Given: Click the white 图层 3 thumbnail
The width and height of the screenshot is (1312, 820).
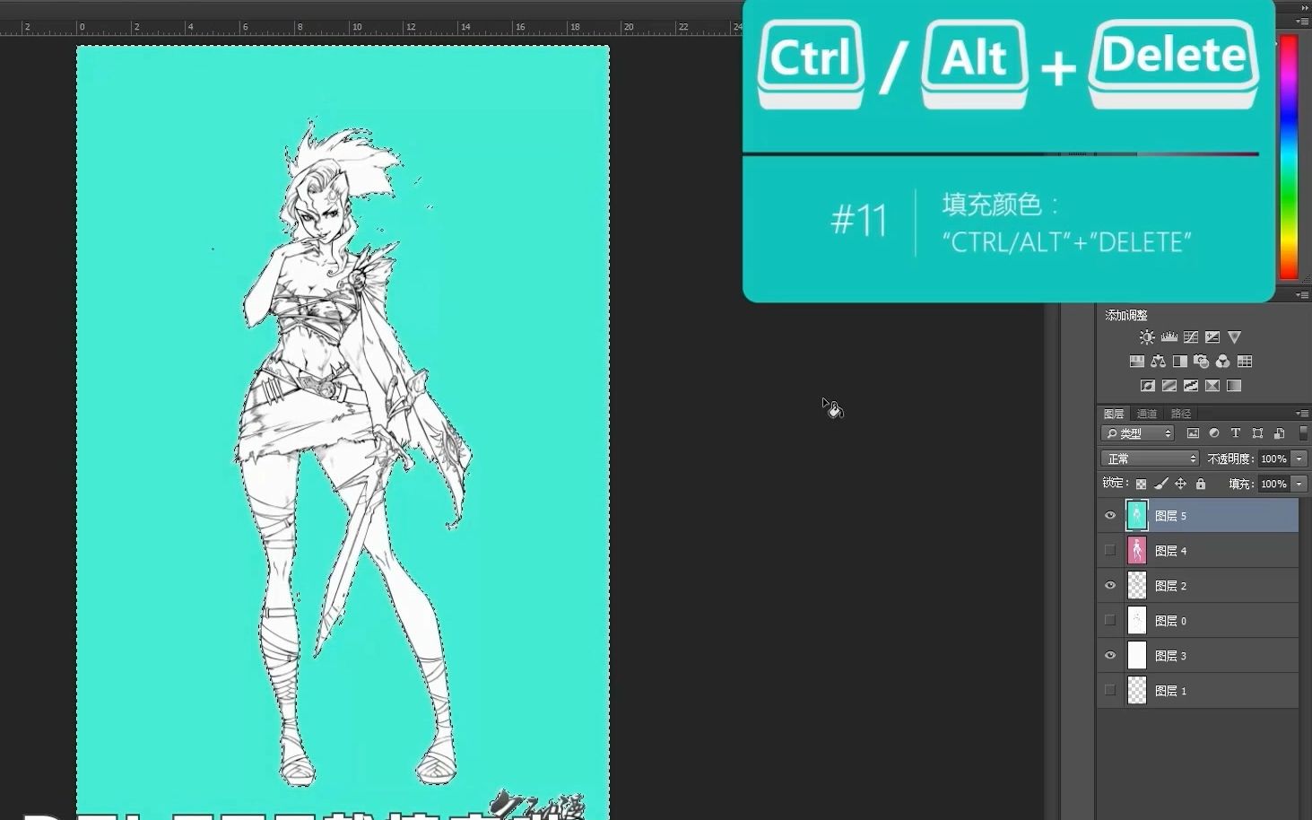Looking at the screenshot, I should coord(1136,656).
